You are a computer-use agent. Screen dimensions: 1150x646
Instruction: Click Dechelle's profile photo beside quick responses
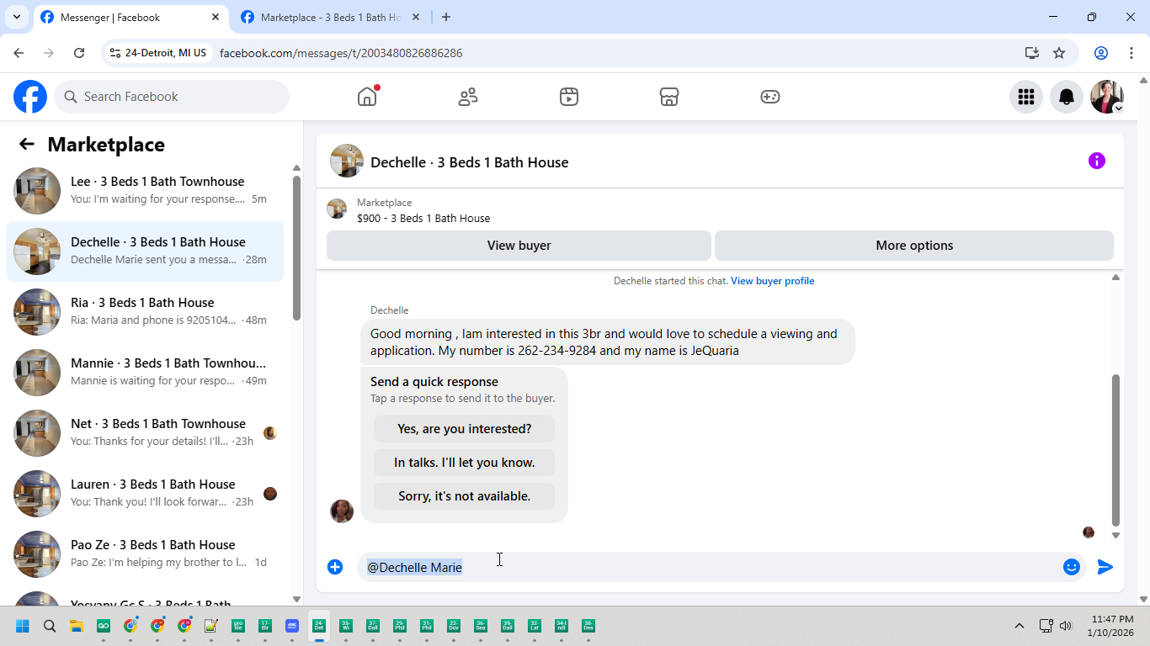coord(342,511)
